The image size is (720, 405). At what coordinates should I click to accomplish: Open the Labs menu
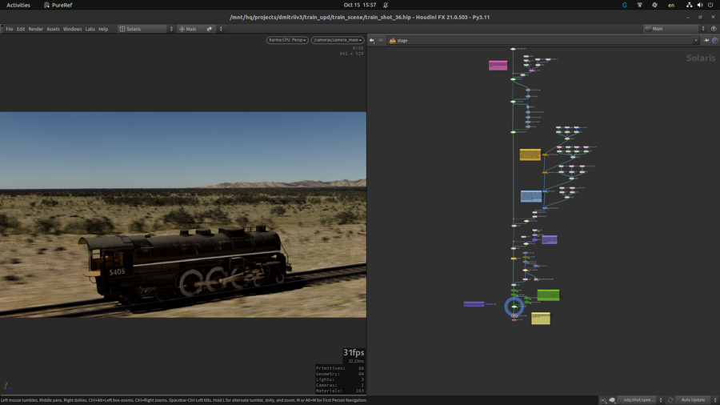pos(90,29)
